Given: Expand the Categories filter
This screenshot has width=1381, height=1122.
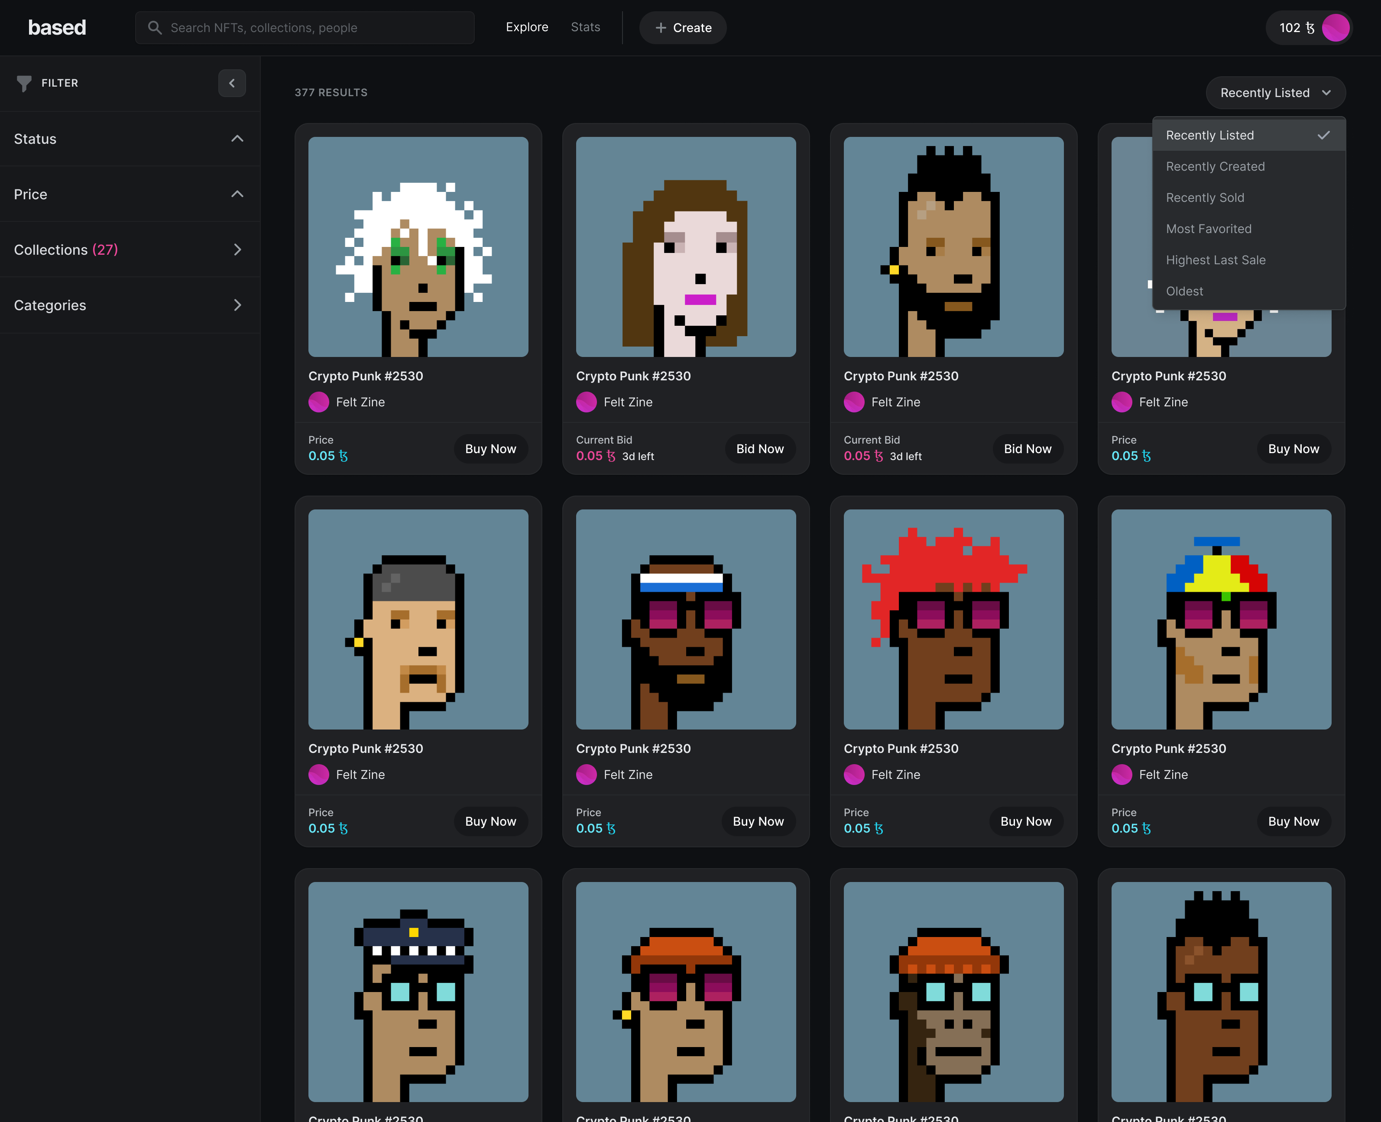Looking at the screenshot, I should pyautogui.click(x=130, y=306).
